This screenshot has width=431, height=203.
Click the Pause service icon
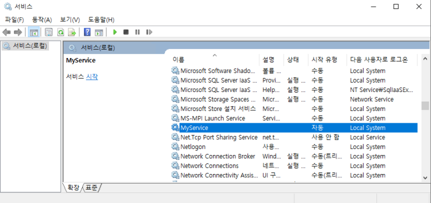137,32
